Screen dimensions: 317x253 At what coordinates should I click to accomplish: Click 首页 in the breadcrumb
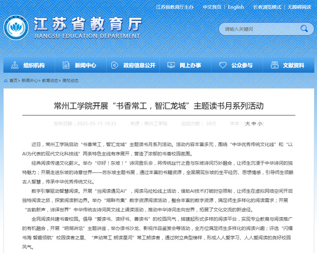coord(14,81)
